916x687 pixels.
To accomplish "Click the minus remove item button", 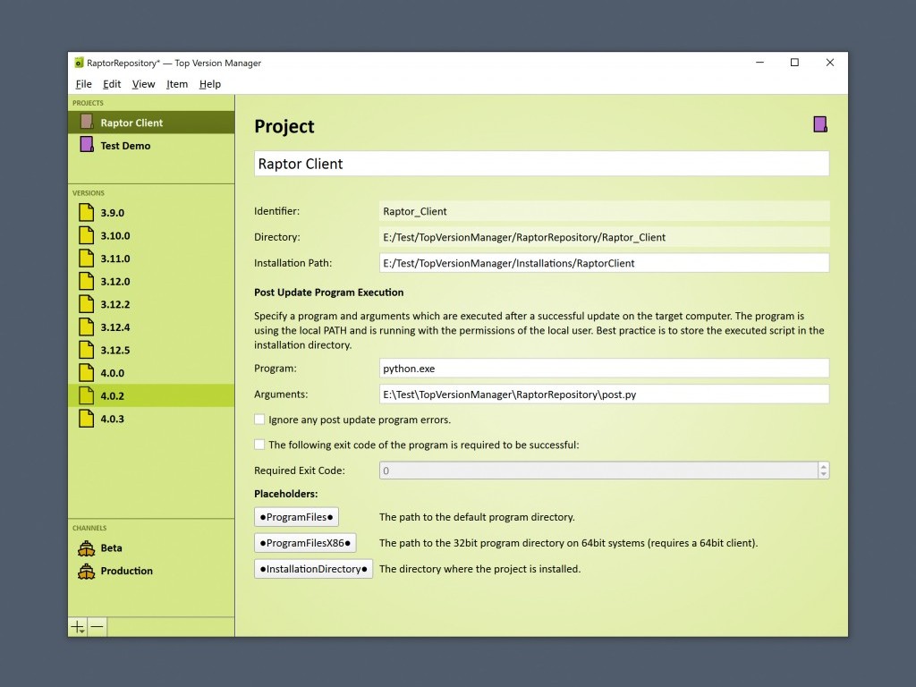I will tap(98, 627).
